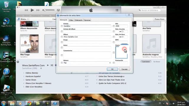Image resolution: width=189 pixels, height=106 pixels.
Task: Click the Ilustración artwork box
Action: (x=121, y=52)
